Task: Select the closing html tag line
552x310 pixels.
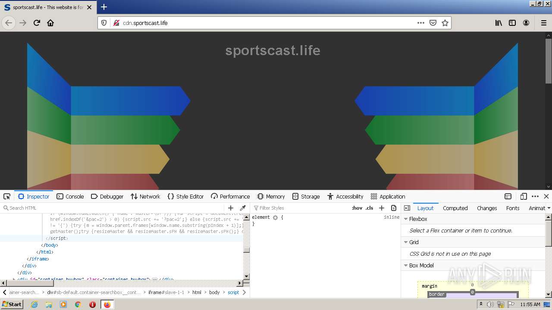Action: [44, 252]
